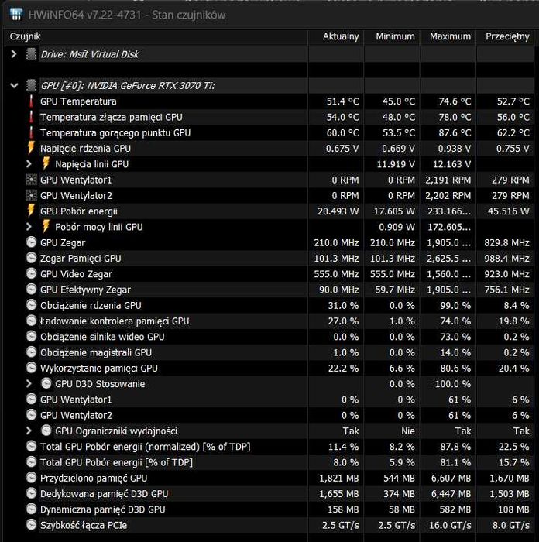Click the 16.0 GT/s maximum PCIe value
The image size is (539, 542).
coord(450,526)
